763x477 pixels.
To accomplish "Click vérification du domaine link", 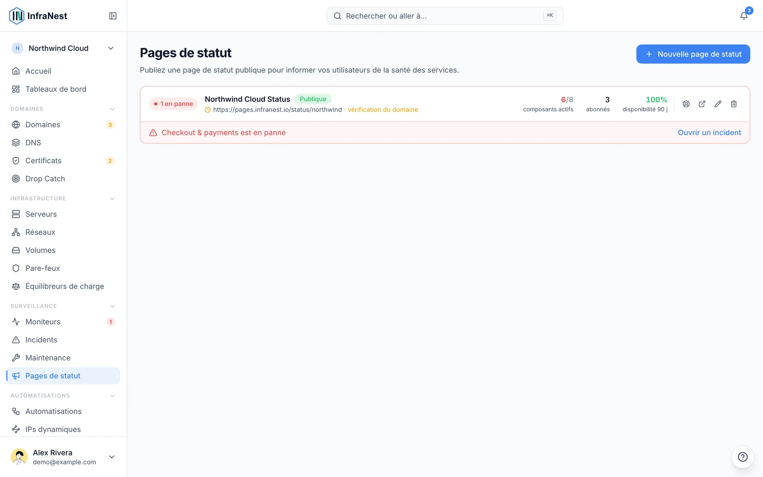I will pos(383,109).
